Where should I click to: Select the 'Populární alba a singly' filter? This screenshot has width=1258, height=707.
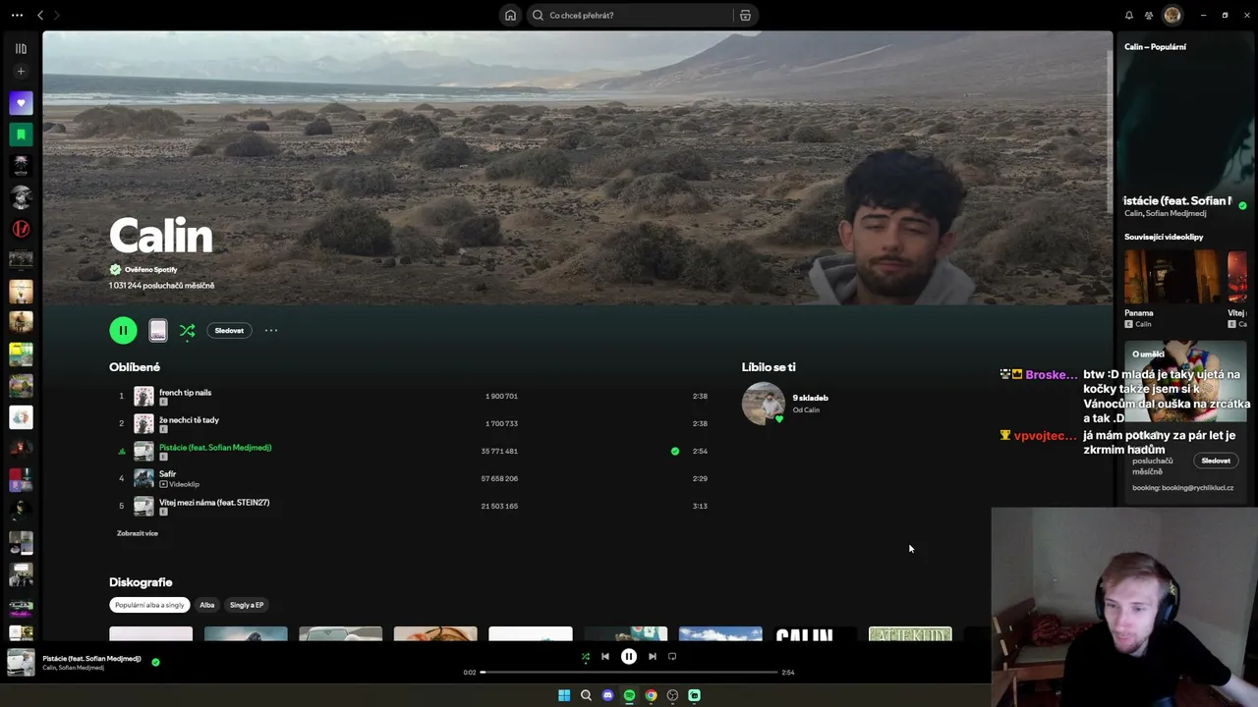[x=149, y=605]
